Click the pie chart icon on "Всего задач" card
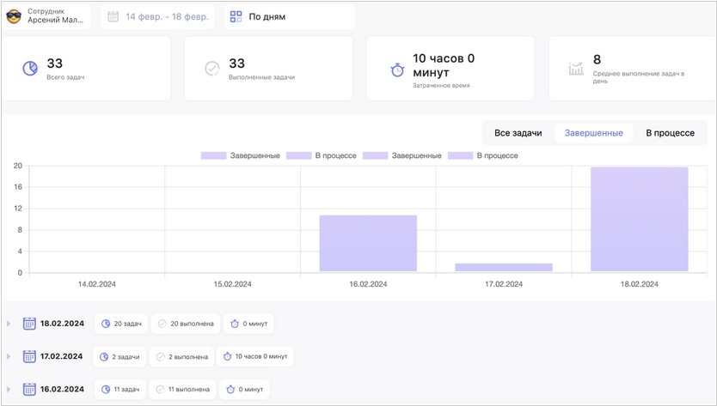The image size is (717, 406). point(30,68)
